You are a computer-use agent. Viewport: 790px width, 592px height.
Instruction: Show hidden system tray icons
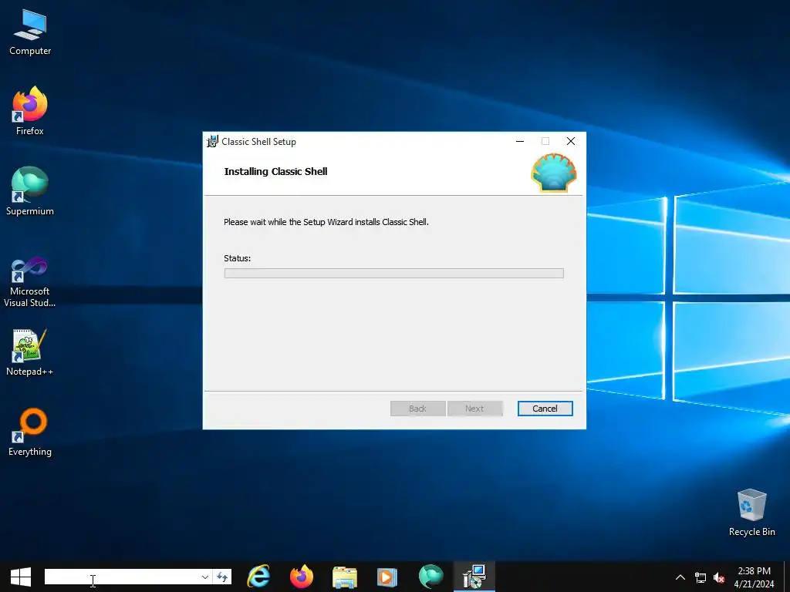[680, 577]
